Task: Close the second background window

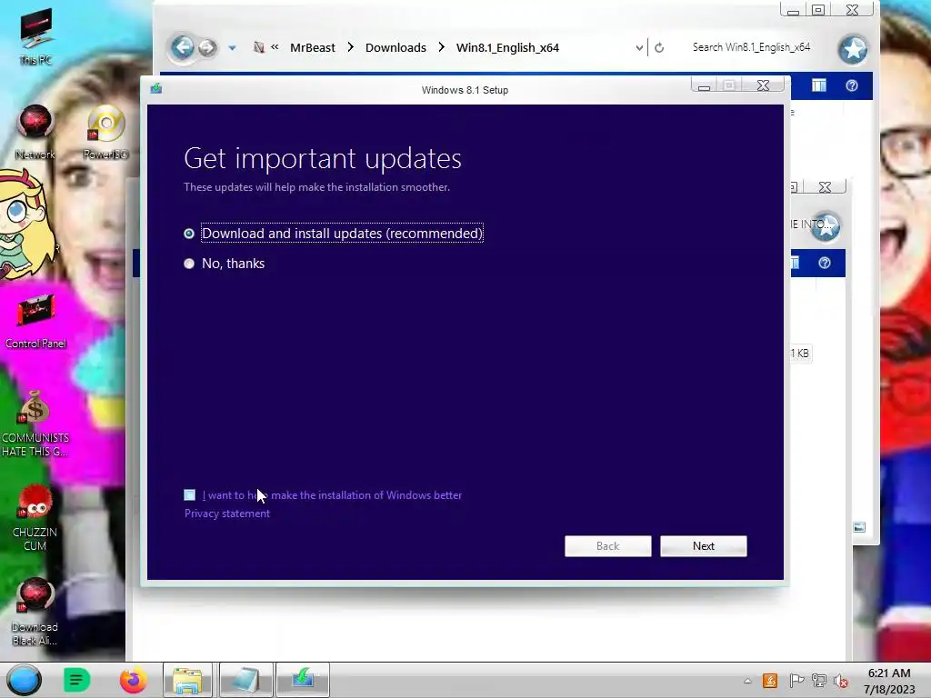Action: [825, 187]
